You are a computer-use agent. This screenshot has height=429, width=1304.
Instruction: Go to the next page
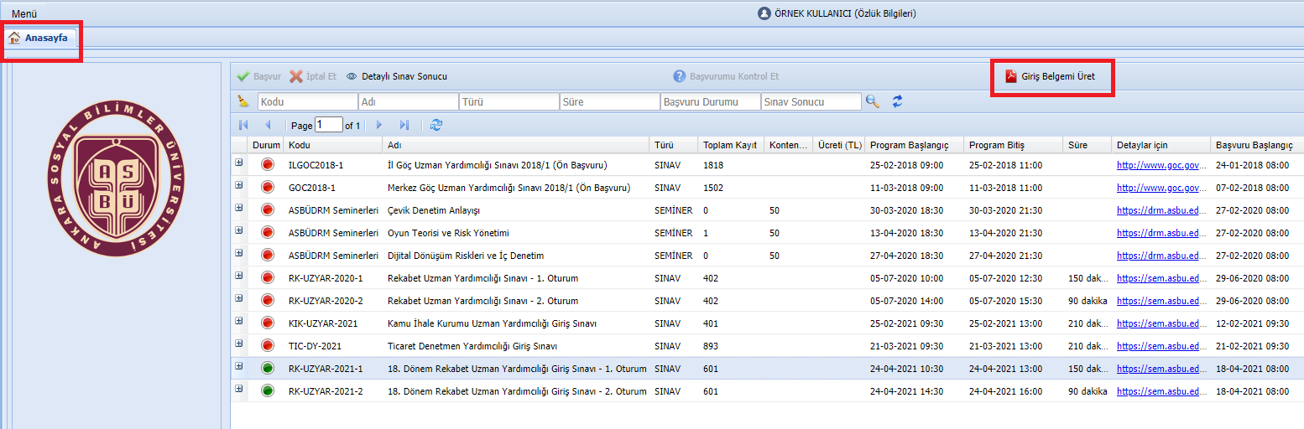[379, 125]
